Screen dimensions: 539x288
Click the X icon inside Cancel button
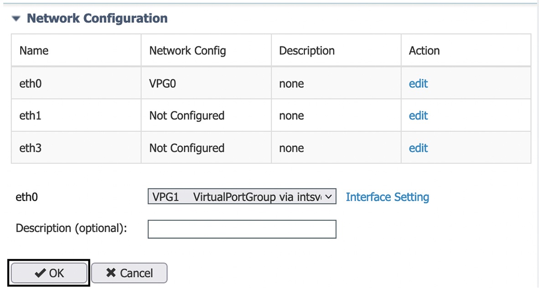110,273
